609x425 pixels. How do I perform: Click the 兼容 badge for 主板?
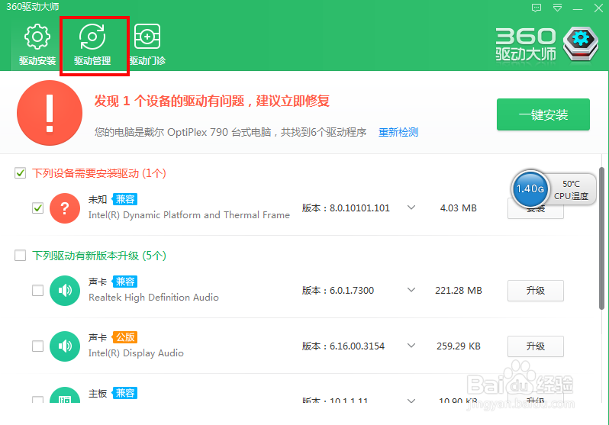[124, 393]
